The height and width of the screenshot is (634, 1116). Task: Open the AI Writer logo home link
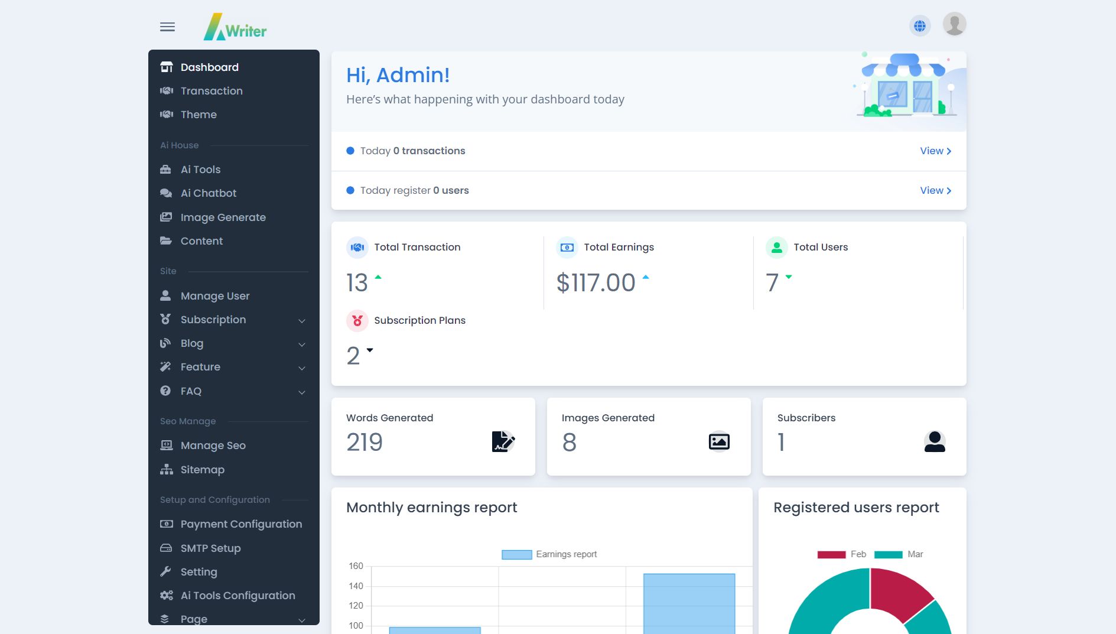coord(235,27)
